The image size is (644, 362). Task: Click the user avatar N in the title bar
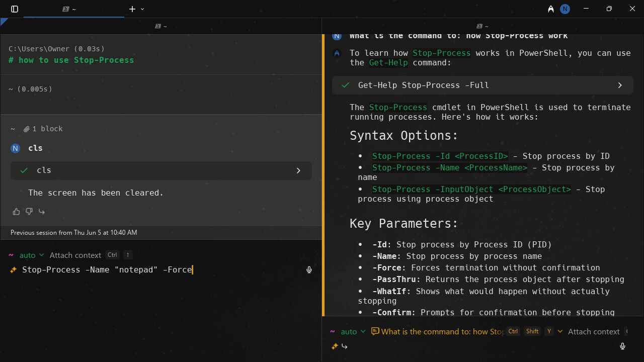(565, 9)
